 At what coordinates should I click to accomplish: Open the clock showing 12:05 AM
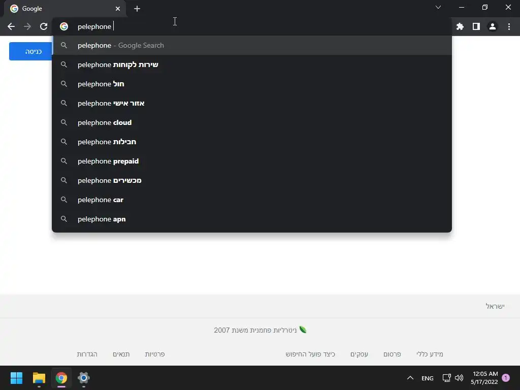pyautogui.click(x=484, y=378)
